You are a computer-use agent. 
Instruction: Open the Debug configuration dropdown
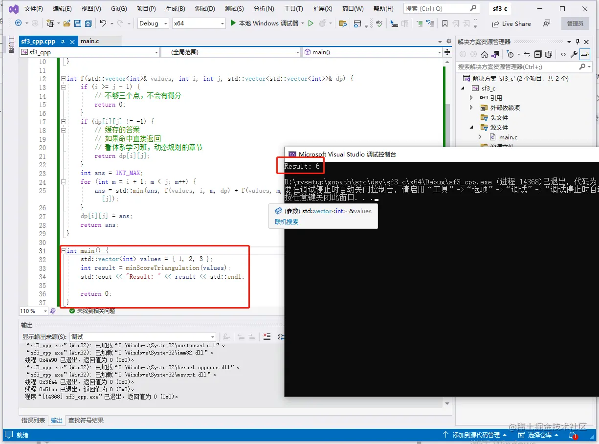(153, 23)
